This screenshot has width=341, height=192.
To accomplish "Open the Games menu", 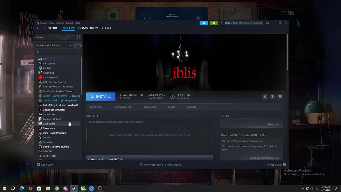I will (x=69, y=23).
